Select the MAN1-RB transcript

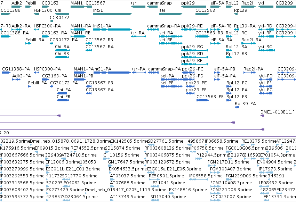pyautogui.click(x=78, y=36)
